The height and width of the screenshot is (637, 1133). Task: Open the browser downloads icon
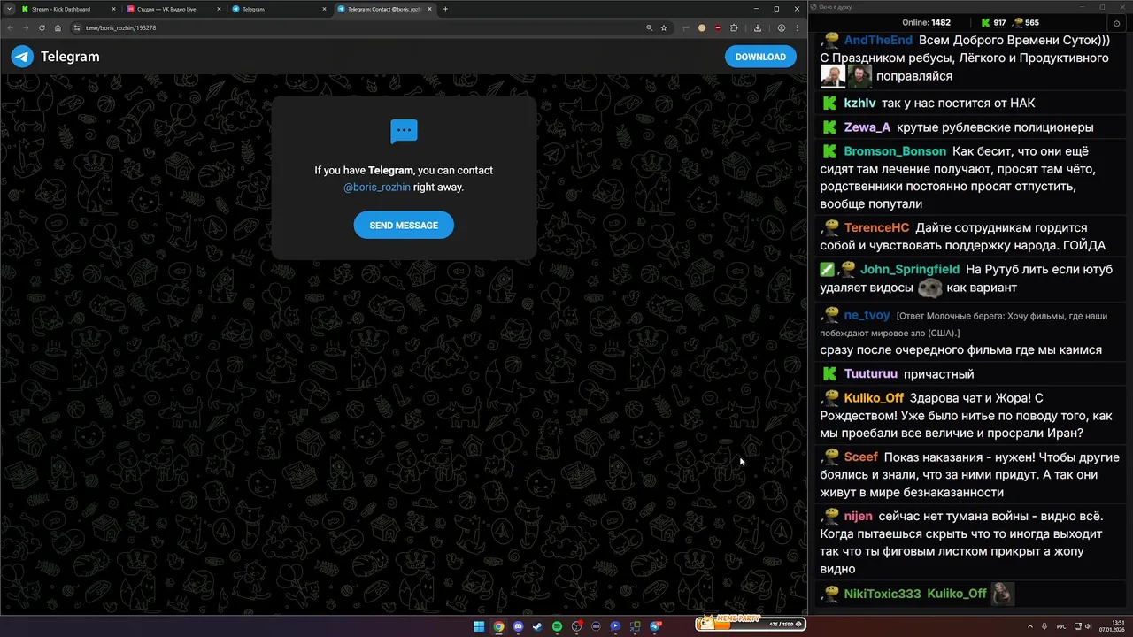click(759, 28)
